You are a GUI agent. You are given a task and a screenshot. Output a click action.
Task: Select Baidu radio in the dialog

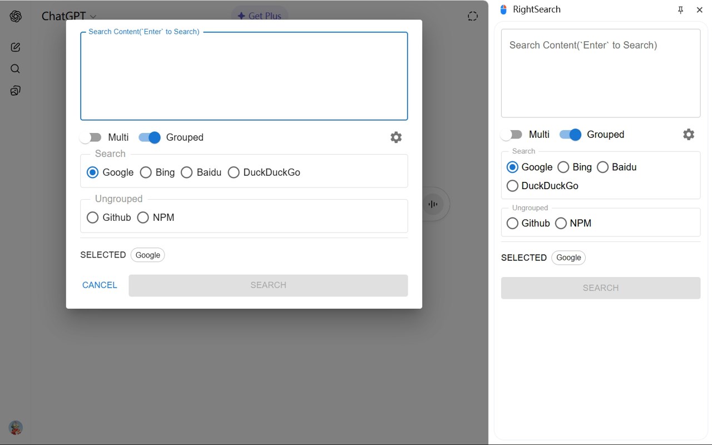pyautogui.click(x=187, y=172)
